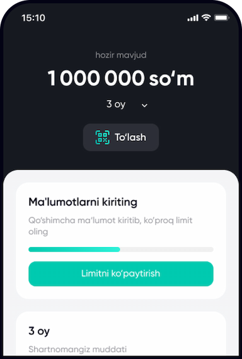Tap the QR scan icon

point(102,137)
